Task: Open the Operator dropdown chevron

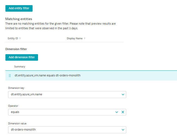Action: click(x=117, y=112)
